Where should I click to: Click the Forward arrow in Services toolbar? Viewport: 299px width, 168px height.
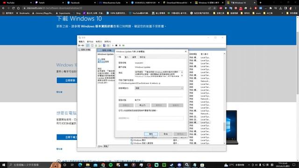[83, 46]
